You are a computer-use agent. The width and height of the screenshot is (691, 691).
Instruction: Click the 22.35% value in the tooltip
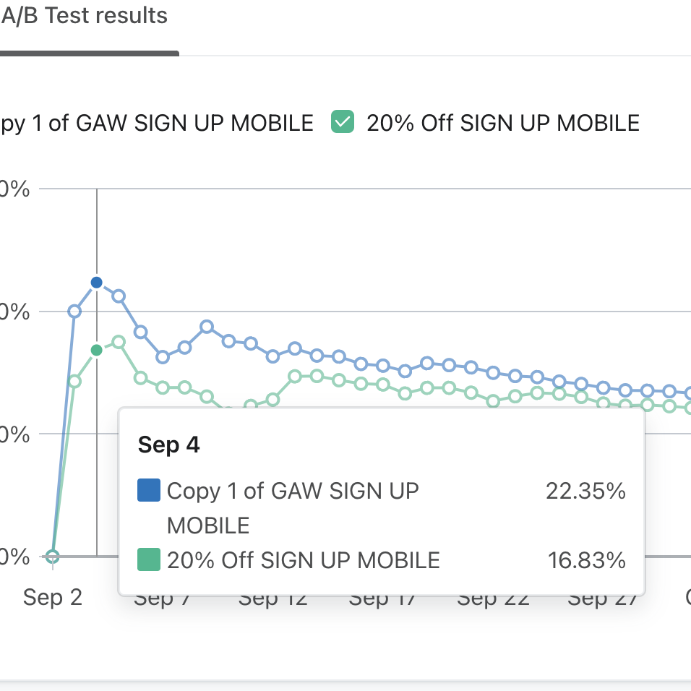pyautogui.click(x=585, y=492)
